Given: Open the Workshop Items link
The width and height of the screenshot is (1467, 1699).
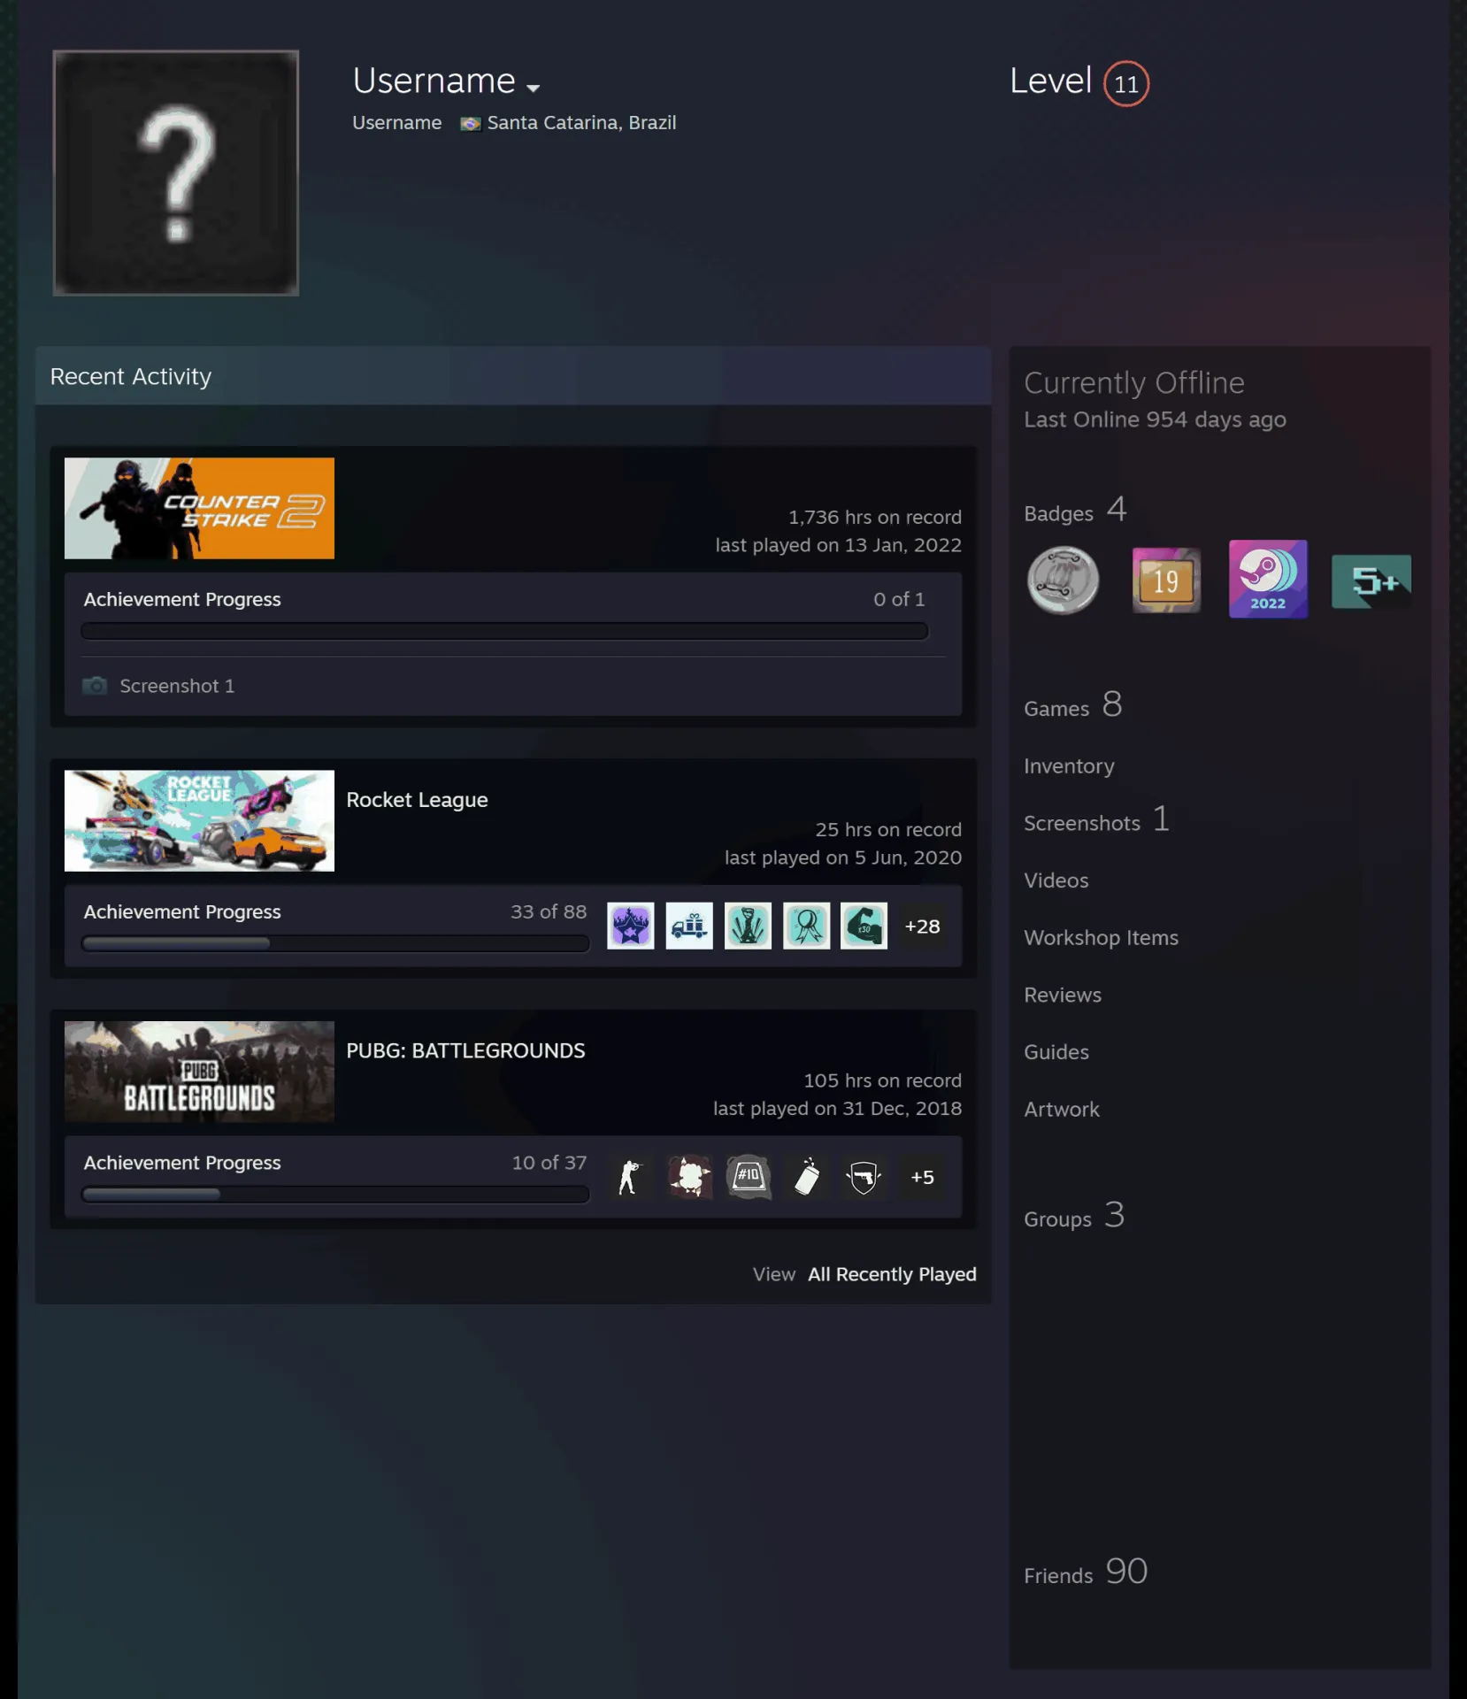Looking at the screenshot, I should click(x=1101, y=938).
